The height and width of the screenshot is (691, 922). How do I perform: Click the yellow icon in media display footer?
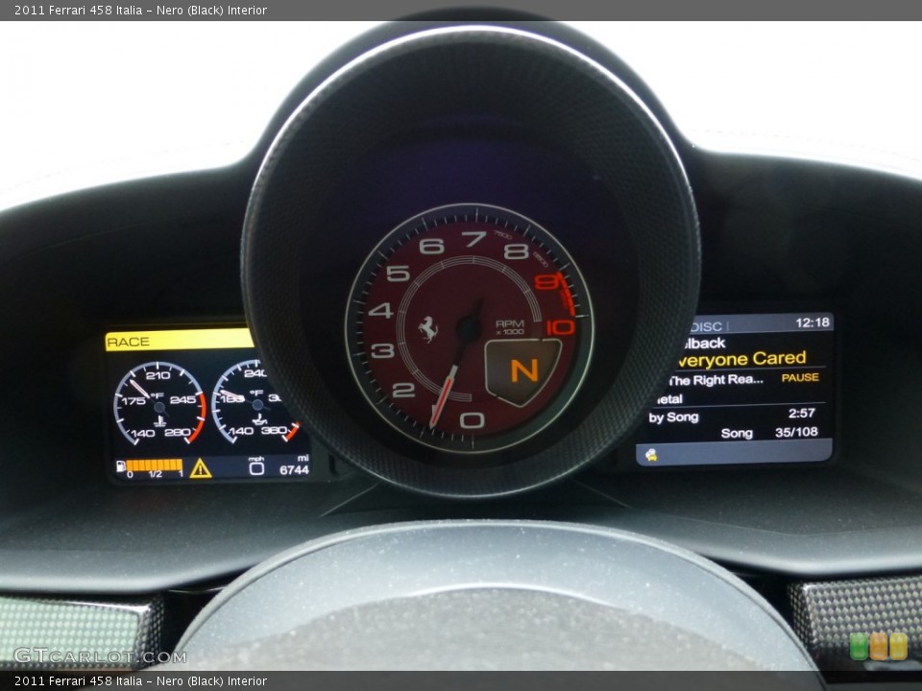pyautogui.click(x=651, y=454)
